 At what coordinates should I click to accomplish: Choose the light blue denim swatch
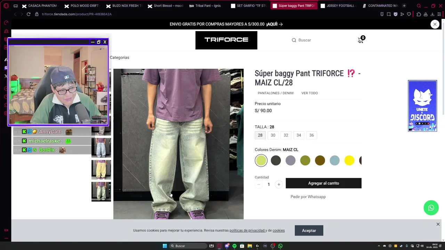[x=334, y=160]
